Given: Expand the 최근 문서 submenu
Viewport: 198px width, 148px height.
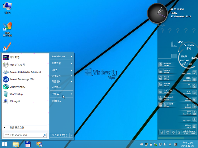Looking at the screenshot, I should pos(62,81).
